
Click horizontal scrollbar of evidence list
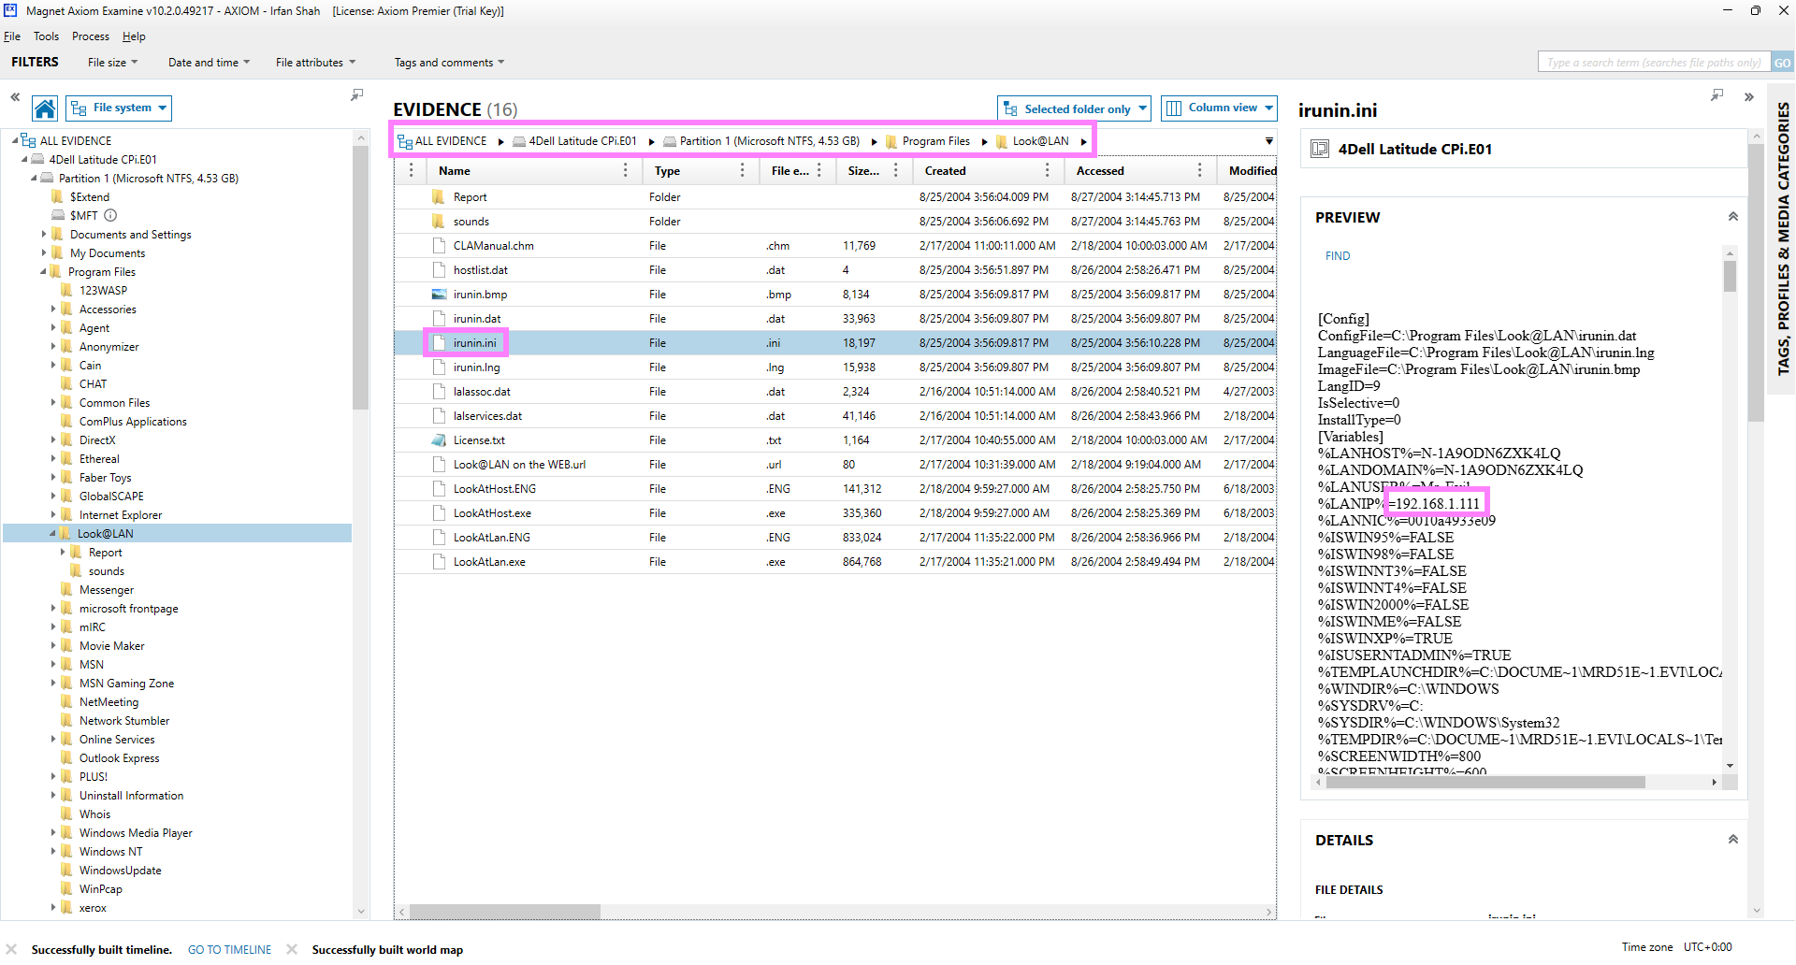point(504,911)
